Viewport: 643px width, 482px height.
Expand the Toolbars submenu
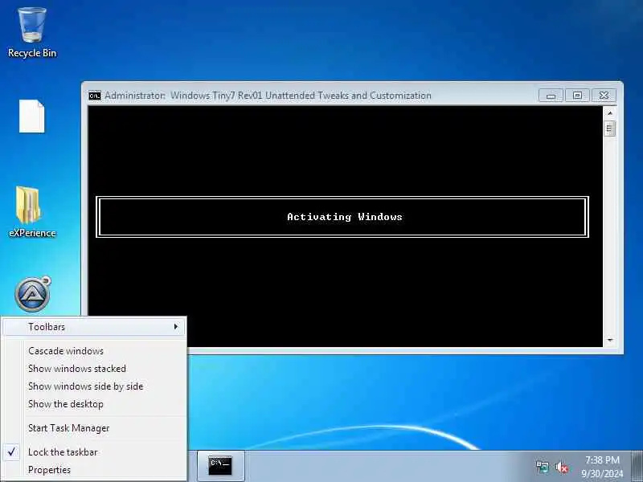94,327
